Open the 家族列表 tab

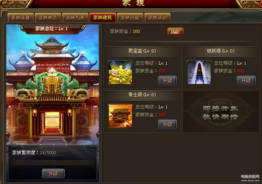pos(75,17)
